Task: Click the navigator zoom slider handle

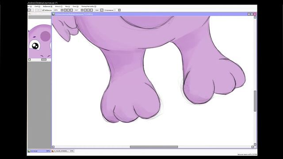Action: coord(44,59)
